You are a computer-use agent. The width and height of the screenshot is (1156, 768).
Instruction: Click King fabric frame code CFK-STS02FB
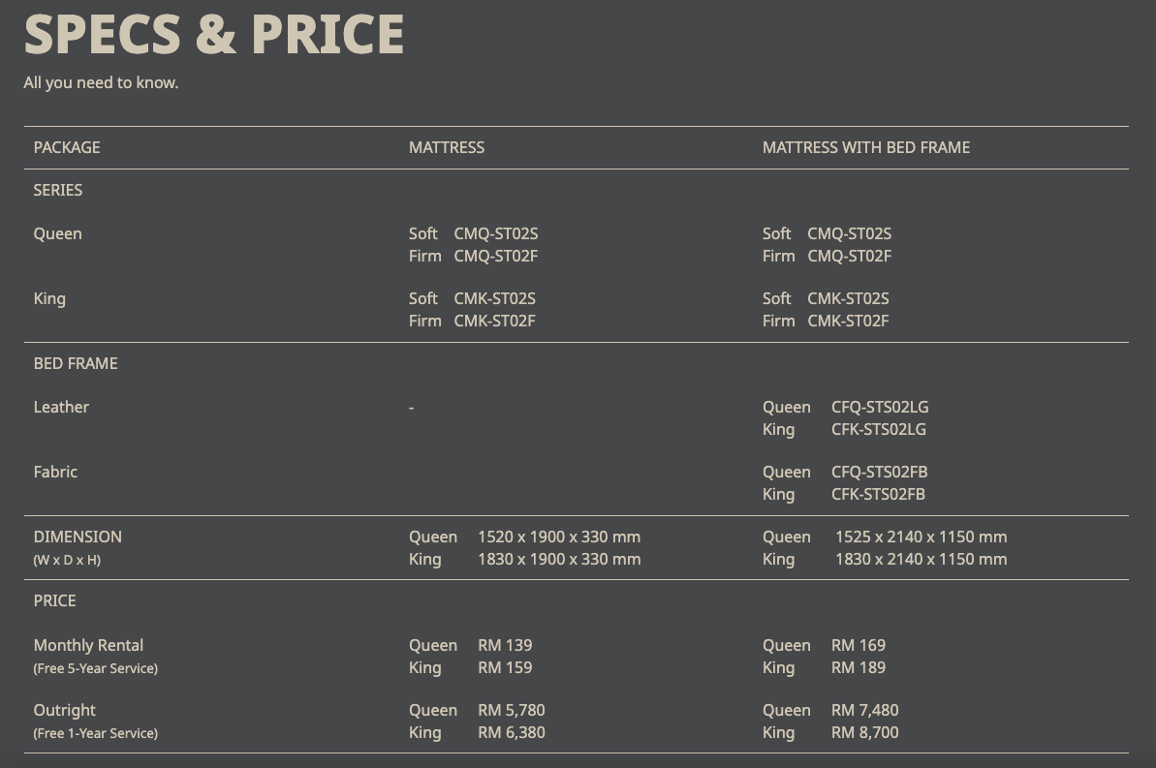tap(878, 494)
